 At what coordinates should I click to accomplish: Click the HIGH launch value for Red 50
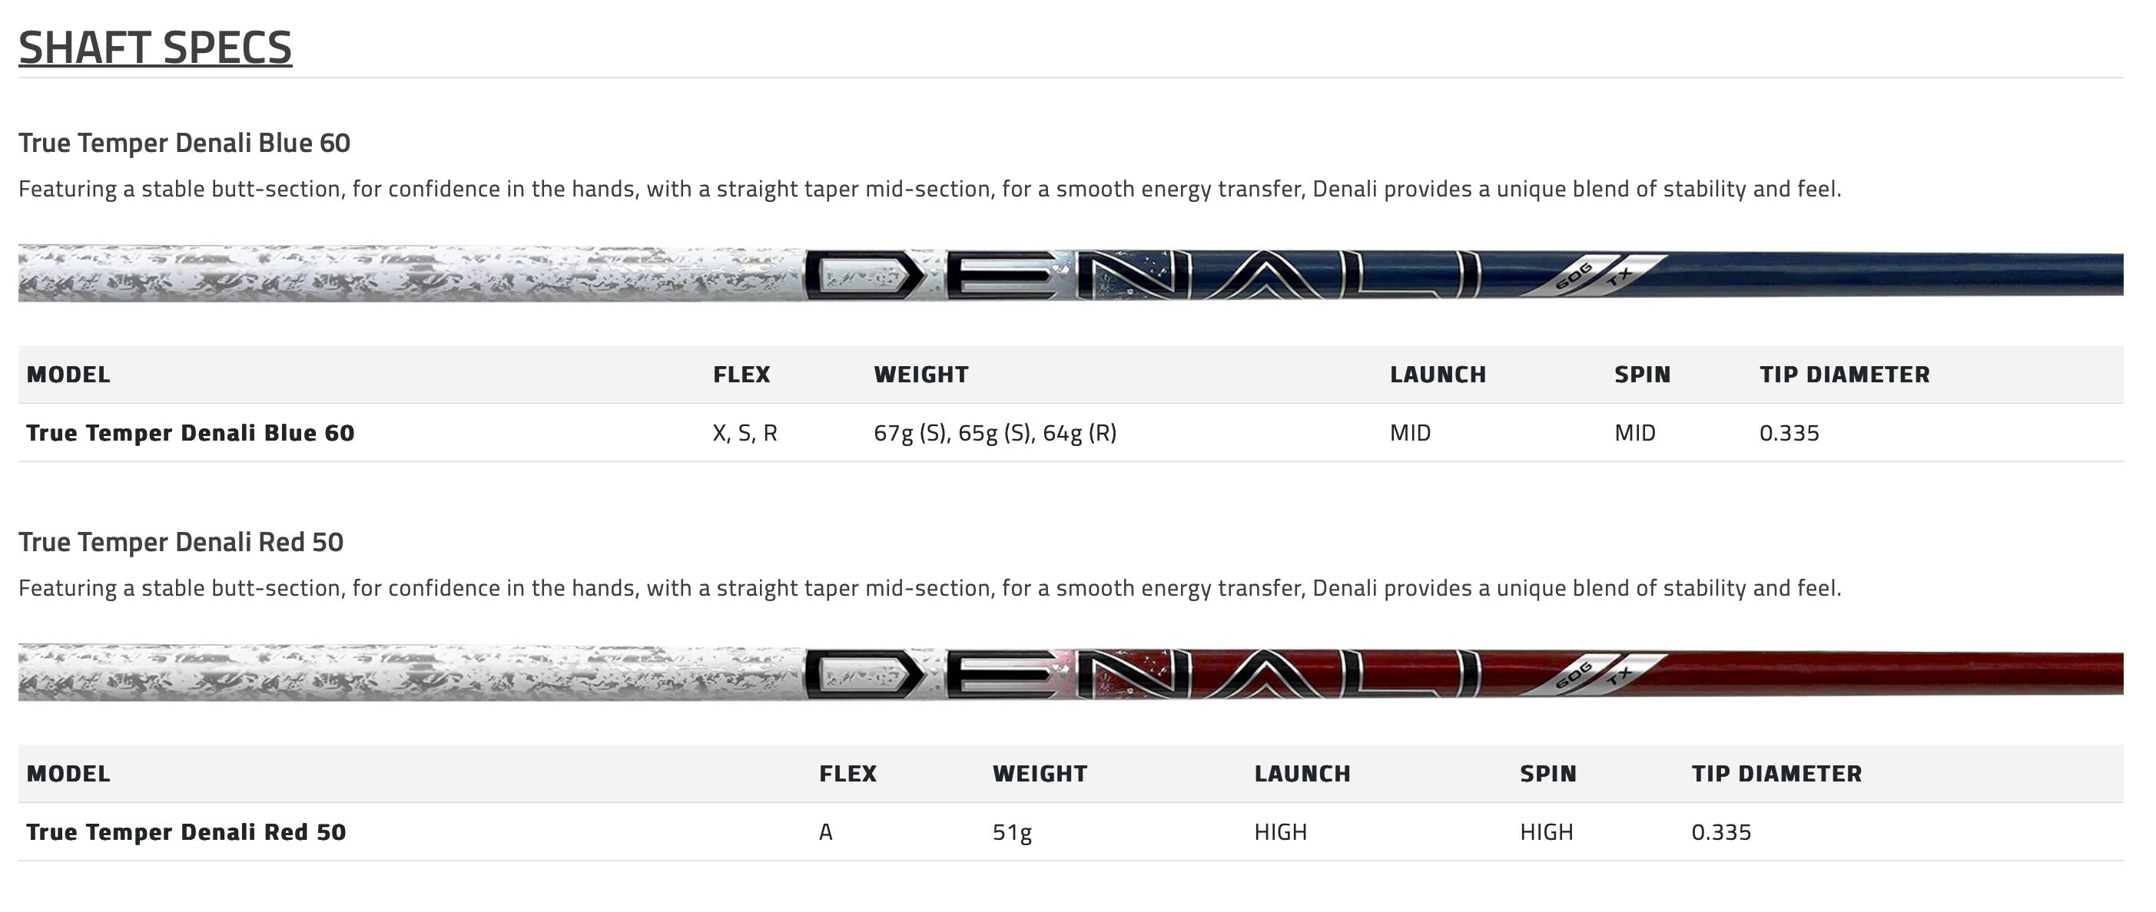[1280, 833]
